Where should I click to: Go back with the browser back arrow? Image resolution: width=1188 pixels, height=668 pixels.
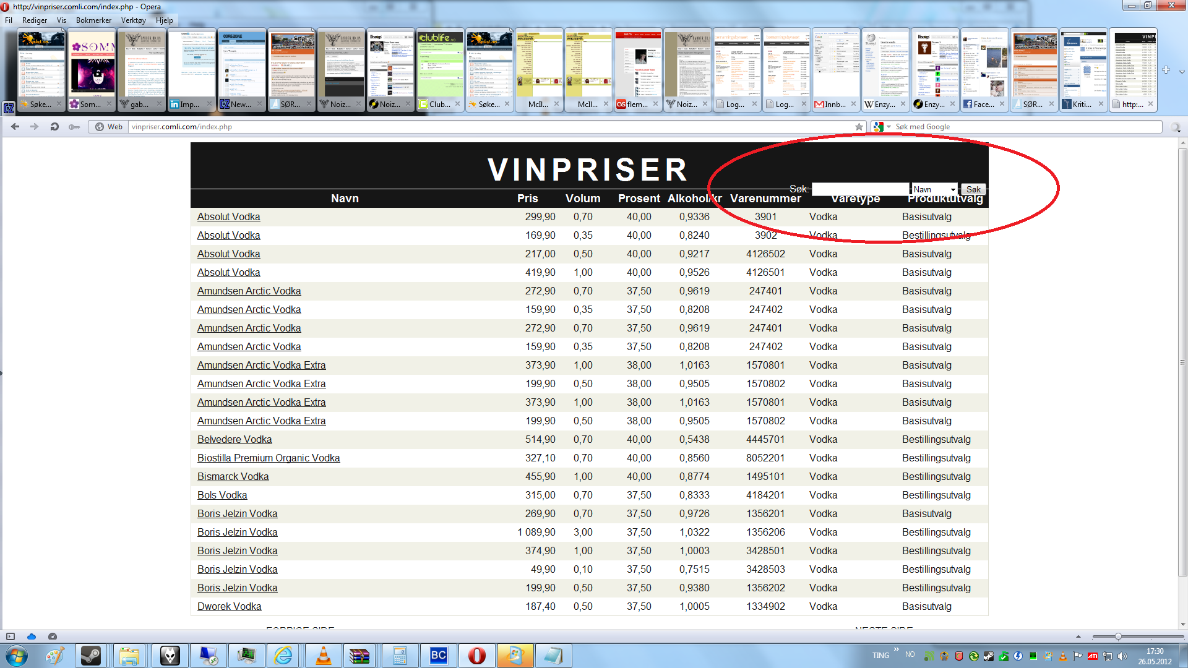click(15, 127)
